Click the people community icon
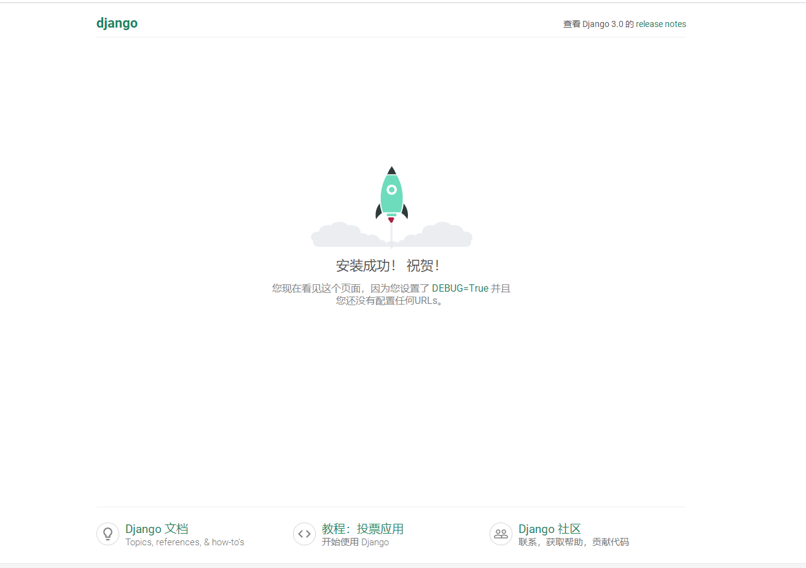 coord(501,534)
